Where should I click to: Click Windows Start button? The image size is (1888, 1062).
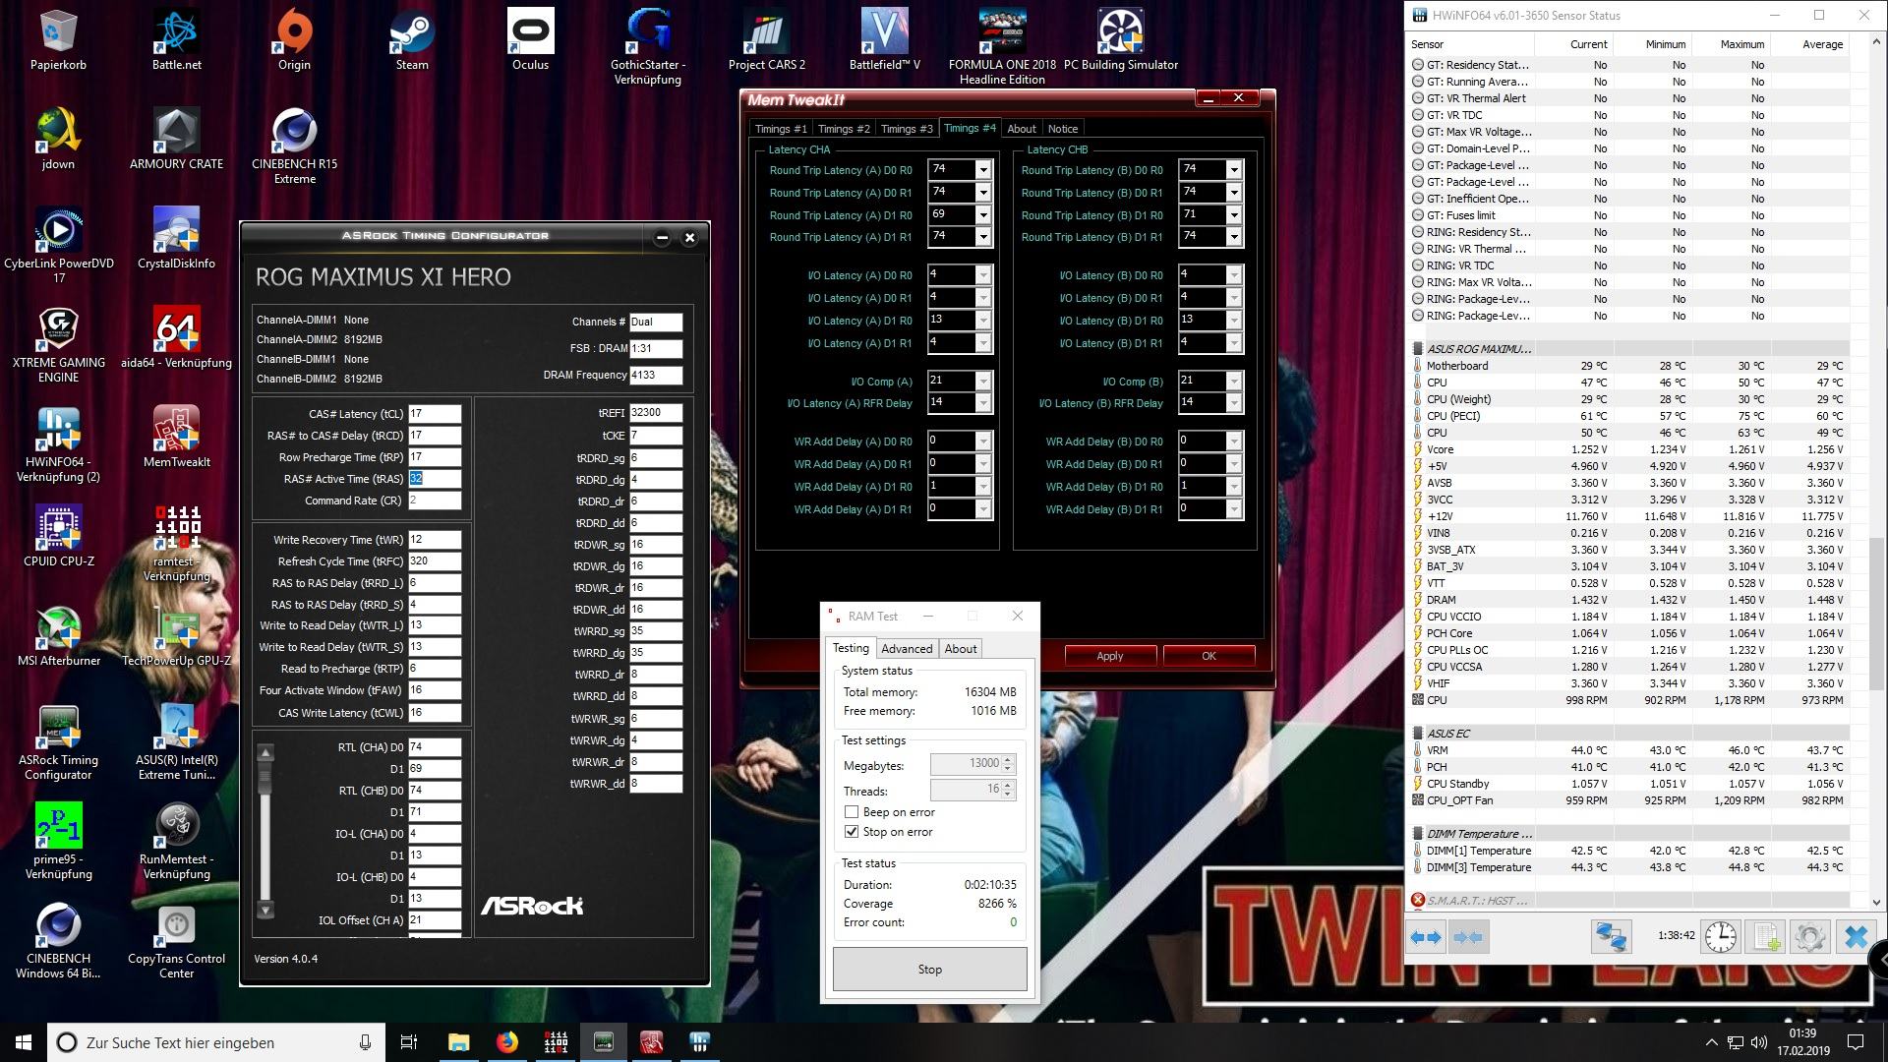24,1042
